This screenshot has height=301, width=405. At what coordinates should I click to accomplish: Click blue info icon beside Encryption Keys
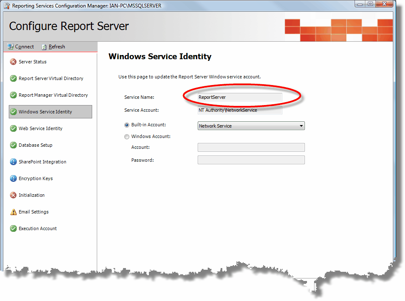click(13, 178)
